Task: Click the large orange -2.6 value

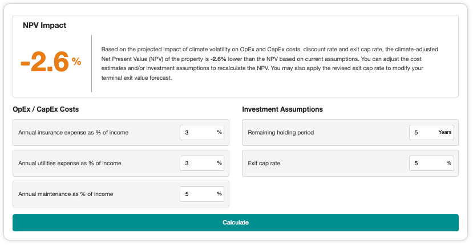Action: point(45,62)
